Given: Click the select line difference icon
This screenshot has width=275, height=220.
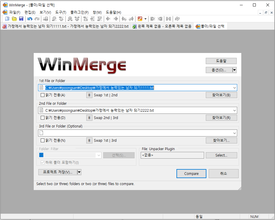Looking at the screenshot, I should point(46,19).
